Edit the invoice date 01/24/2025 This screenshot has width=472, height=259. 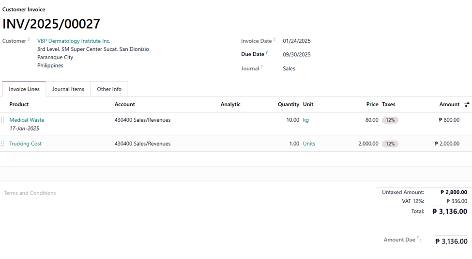[x=297, y=41]
